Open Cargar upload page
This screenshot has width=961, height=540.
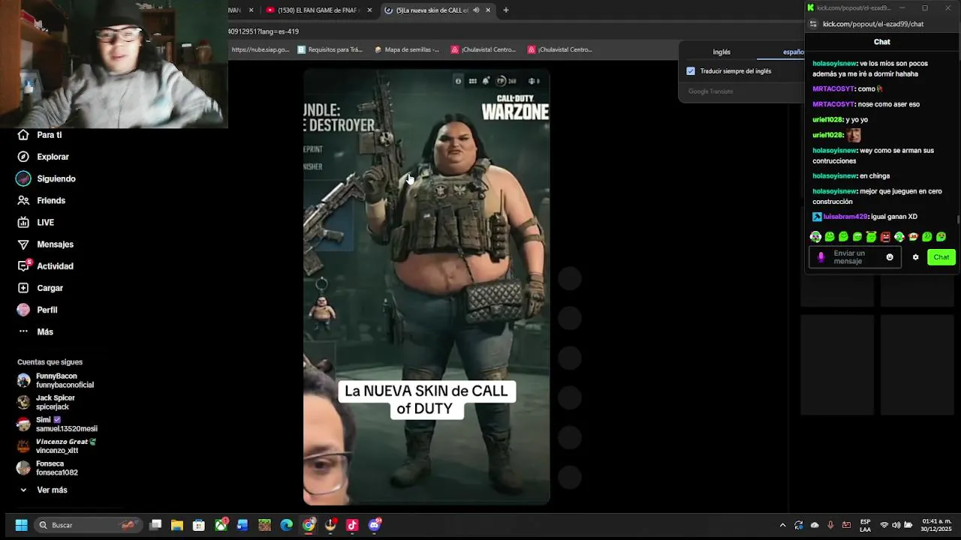(x=41, y=288)
